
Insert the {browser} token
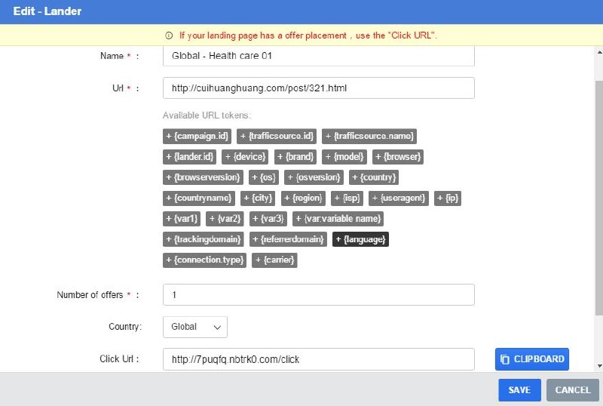pyautogui.click(x=399, y=157)
